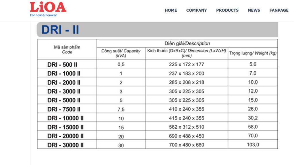Select the capacity value 7,5
The width and height of the screenshot is (294, 165).
(x=121, y=109)
